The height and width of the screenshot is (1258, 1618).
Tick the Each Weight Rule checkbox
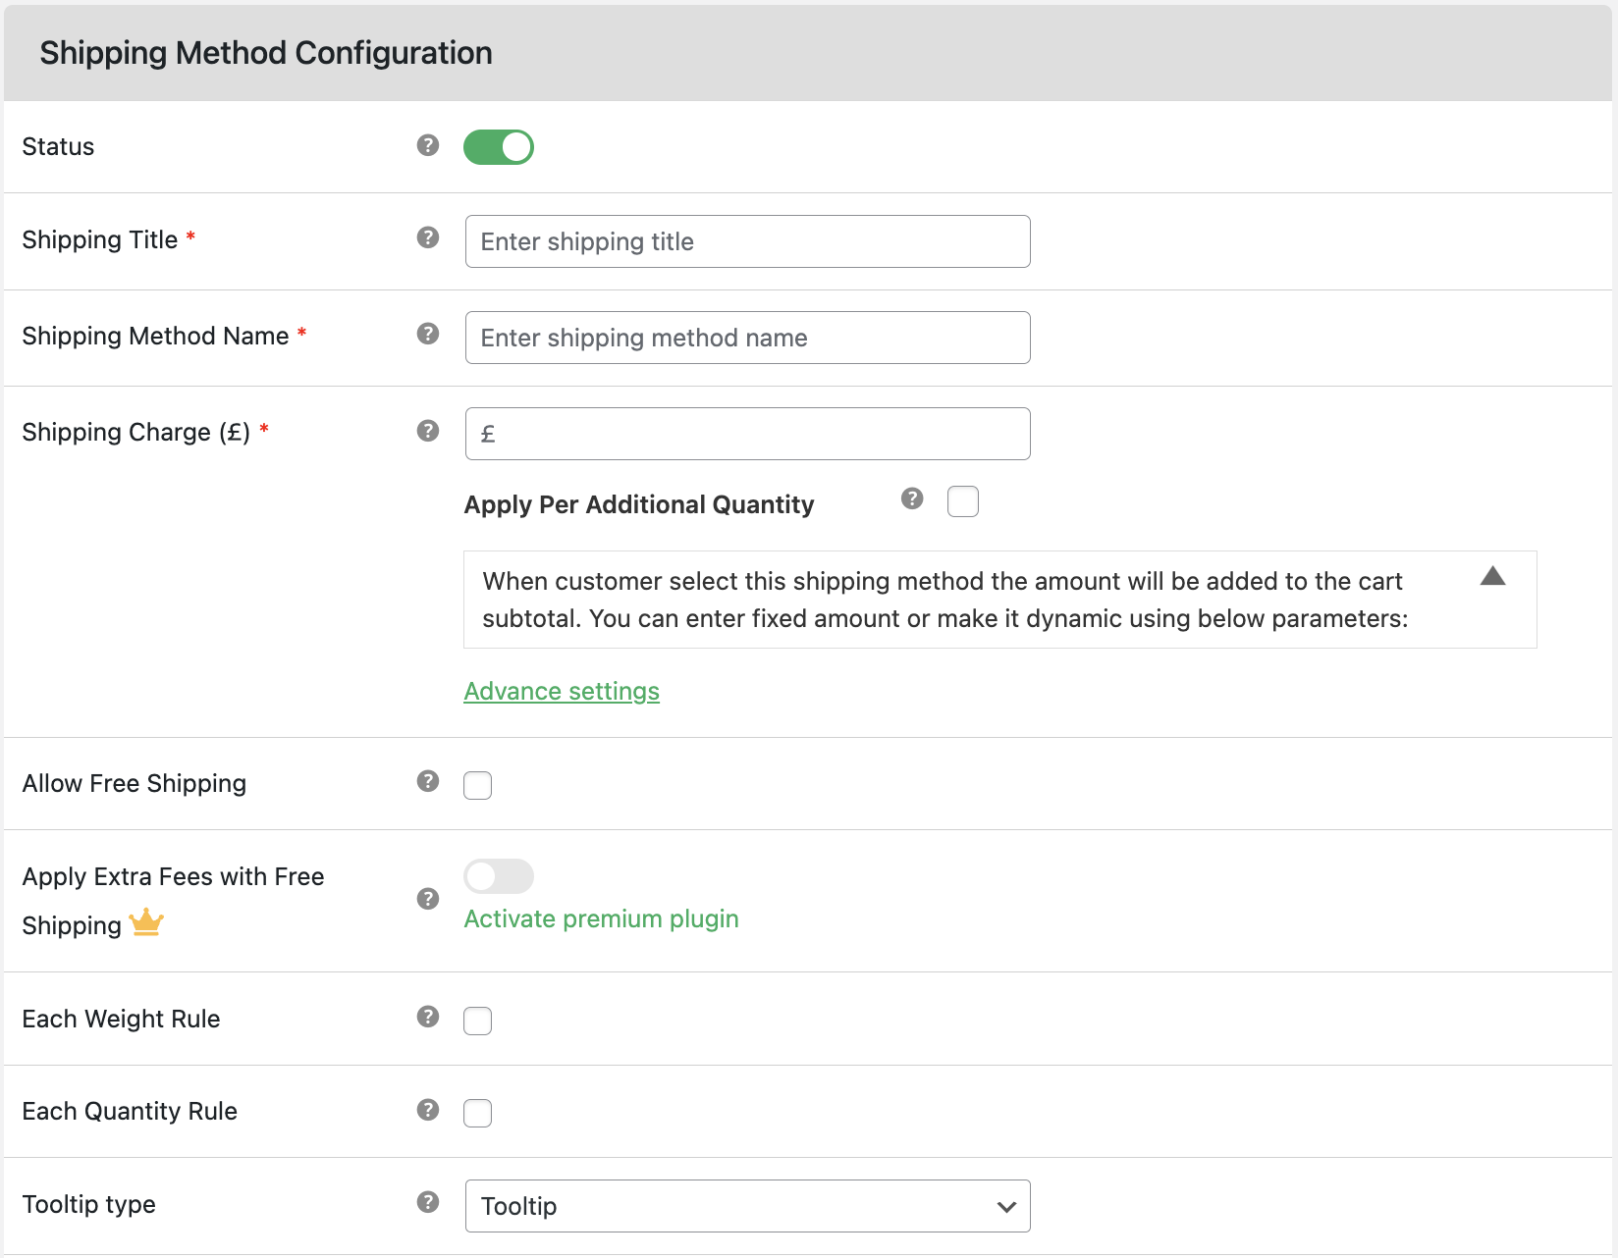tap(478, 1021)
